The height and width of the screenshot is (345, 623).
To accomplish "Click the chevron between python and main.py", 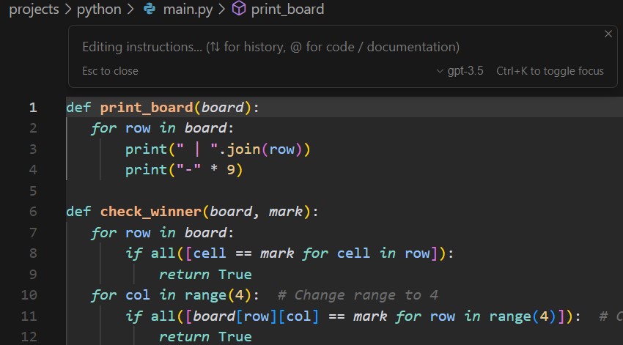I will click(130, 10).
